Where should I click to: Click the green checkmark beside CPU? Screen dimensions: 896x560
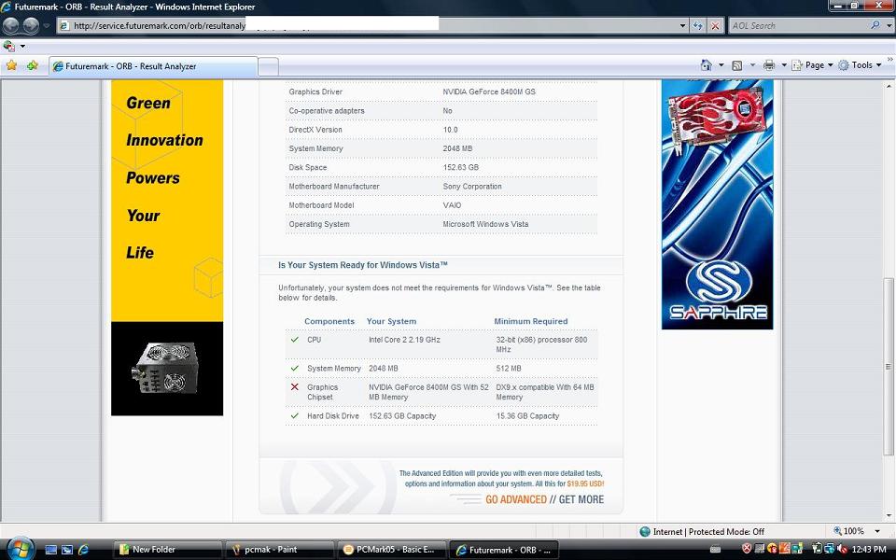click(x=295, y=340)
